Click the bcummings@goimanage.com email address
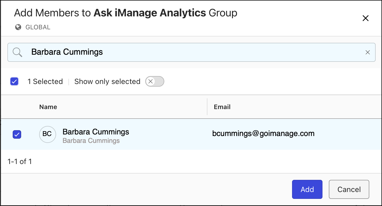This screenshot has width=382, height=206. click(263, 134)
